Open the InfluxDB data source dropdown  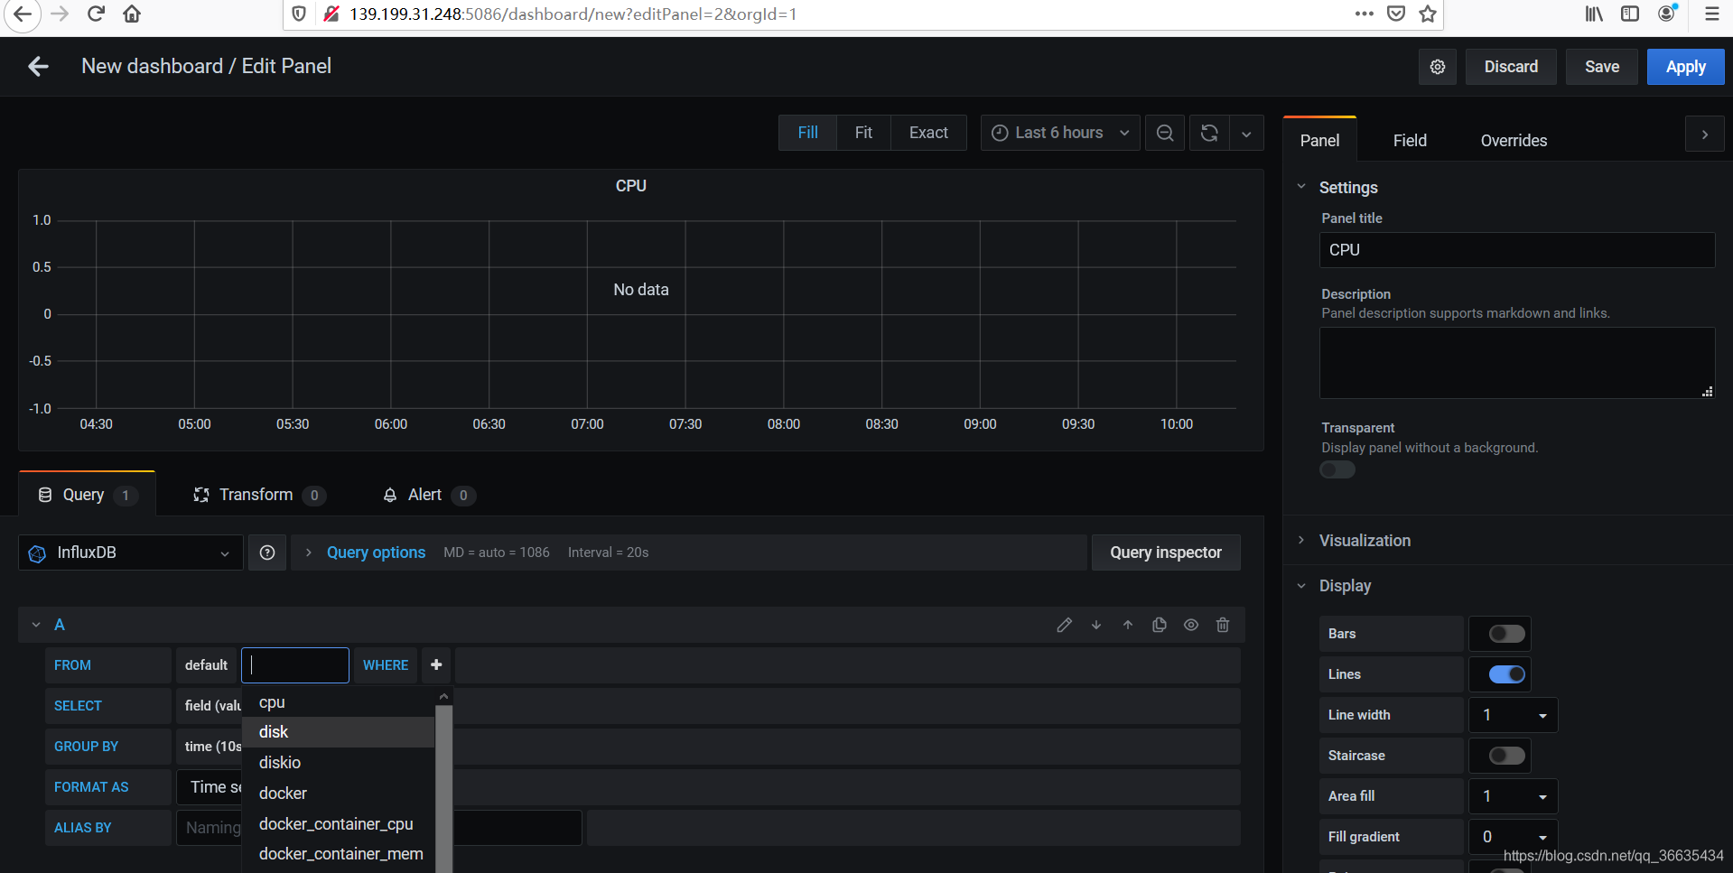(131, 553)
